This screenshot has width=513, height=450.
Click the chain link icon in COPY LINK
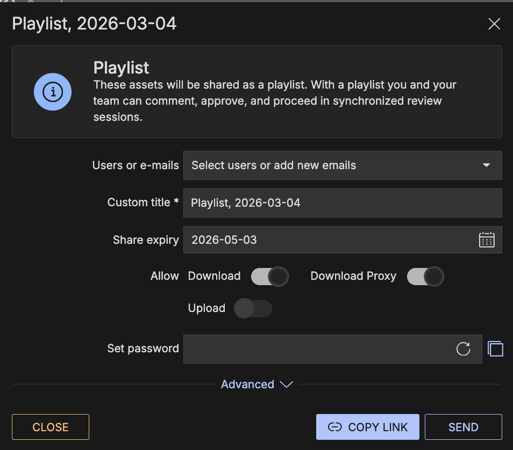click(334, 427)
